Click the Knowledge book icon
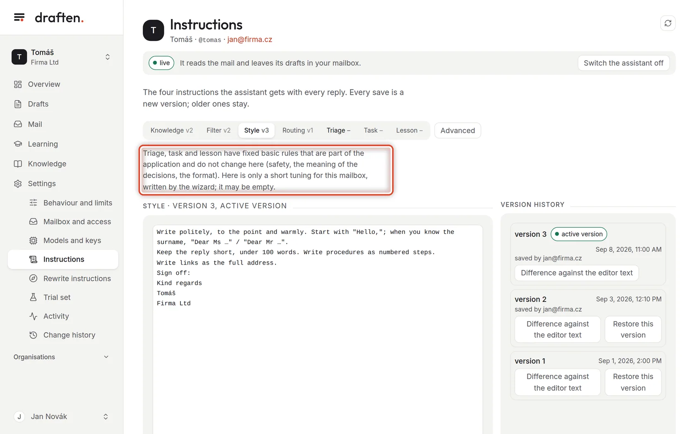The width and height of the screenshot is (695, 434). pyautogui.click(x=18, y=164)
